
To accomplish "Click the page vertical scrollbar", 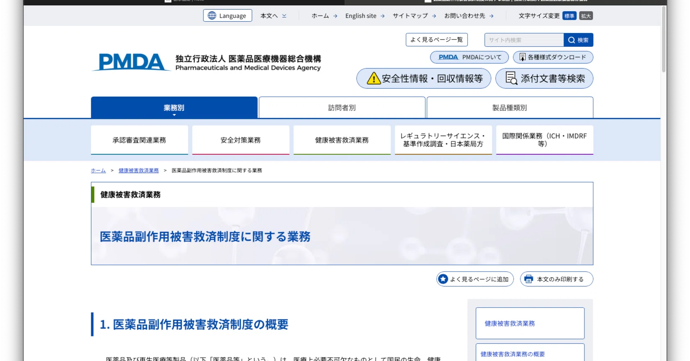I will (x=664, y=40).
